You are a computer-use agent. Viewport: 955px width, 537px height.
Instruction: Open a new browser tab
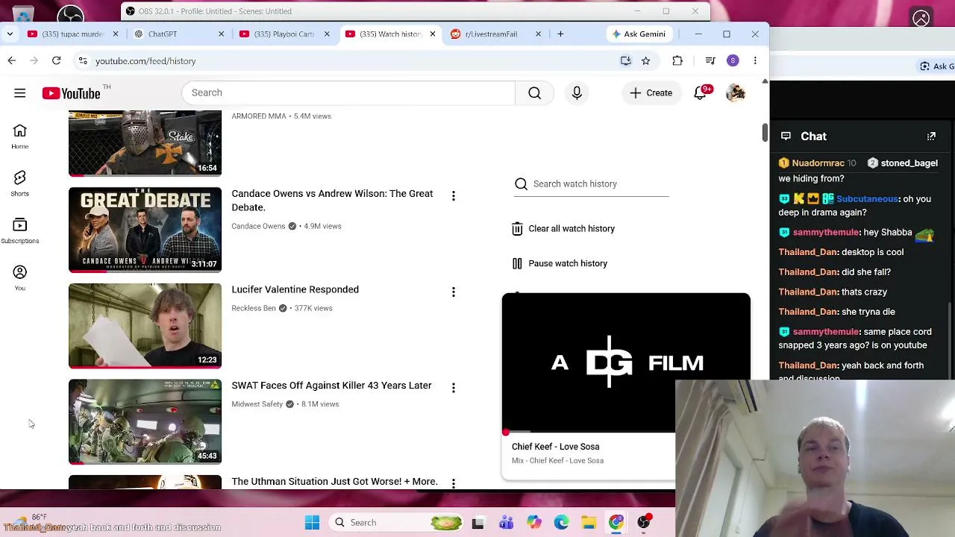(x=560, y=34)
